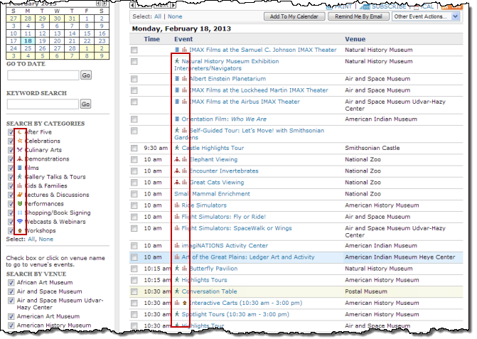
Task: Open Art of the Great Plains event
Action: click(x=248, y=257)
